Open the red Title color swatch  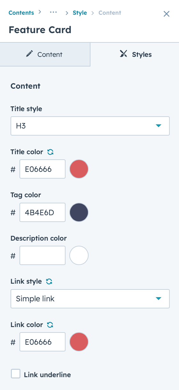[79, 169]
